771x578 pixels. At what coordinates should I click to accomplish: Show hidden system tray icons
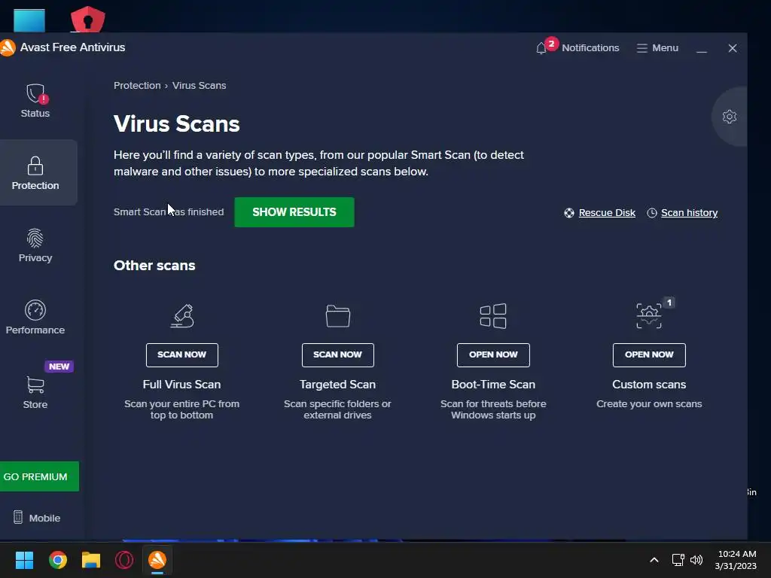654,560
